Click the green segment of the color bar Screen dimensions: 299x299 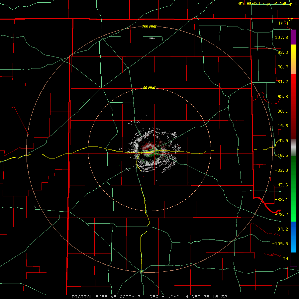click(293, 189)
